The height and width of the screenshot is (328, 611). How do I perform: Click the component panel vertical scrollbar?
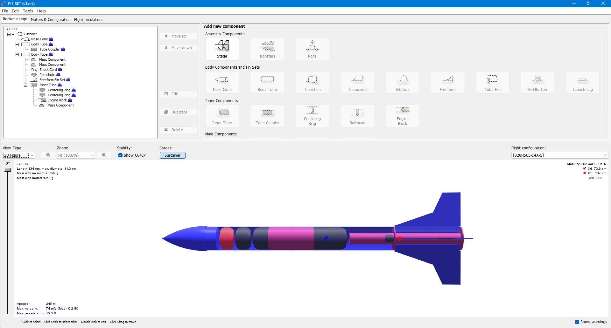(x=605, y=73)
